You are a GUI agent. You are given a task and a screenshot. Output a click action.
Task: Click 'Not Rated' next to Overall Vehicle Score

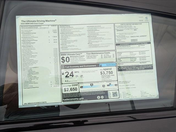pyautogui.click(x=142, y=46)
